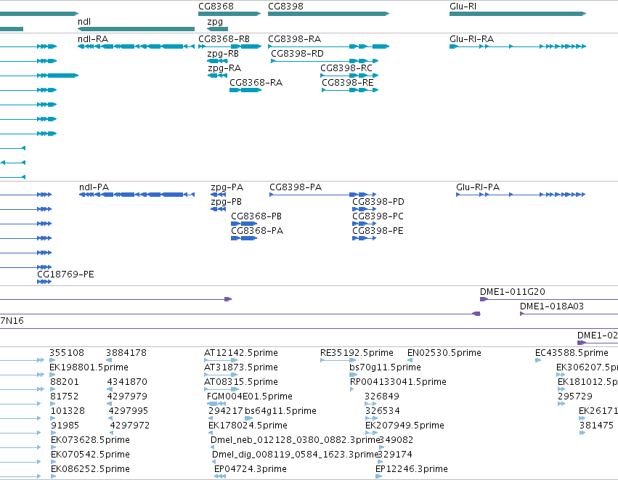618x480 pixels.
Task: Click EST label 88201
Action: pos(64,382)
